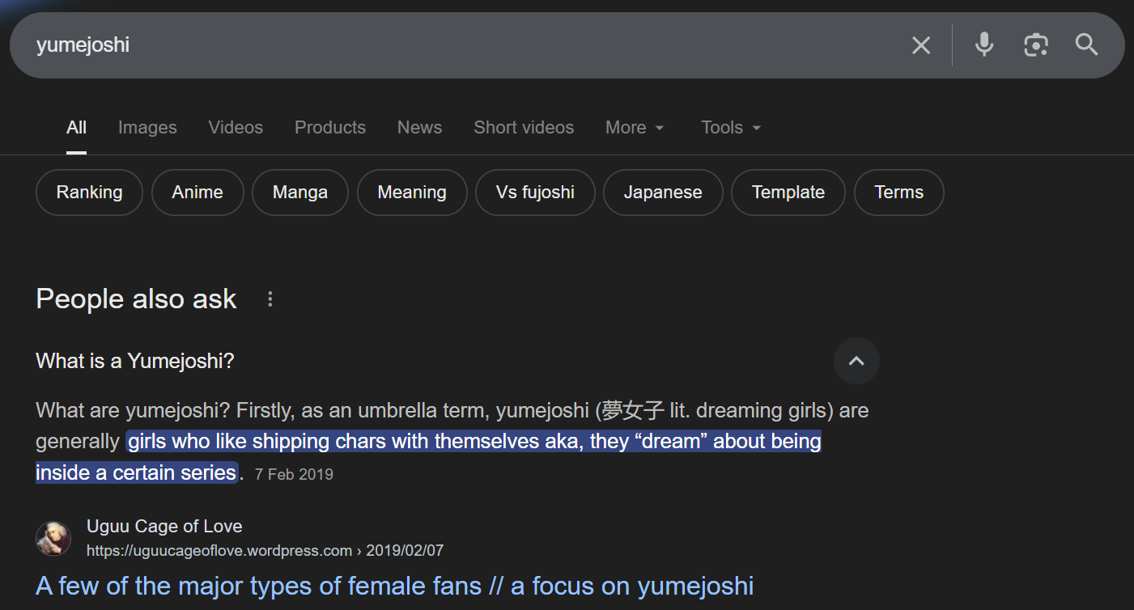Apply the Japanese filter chip
This screenshot has height=610, width=1134.
tap(663, 193)
